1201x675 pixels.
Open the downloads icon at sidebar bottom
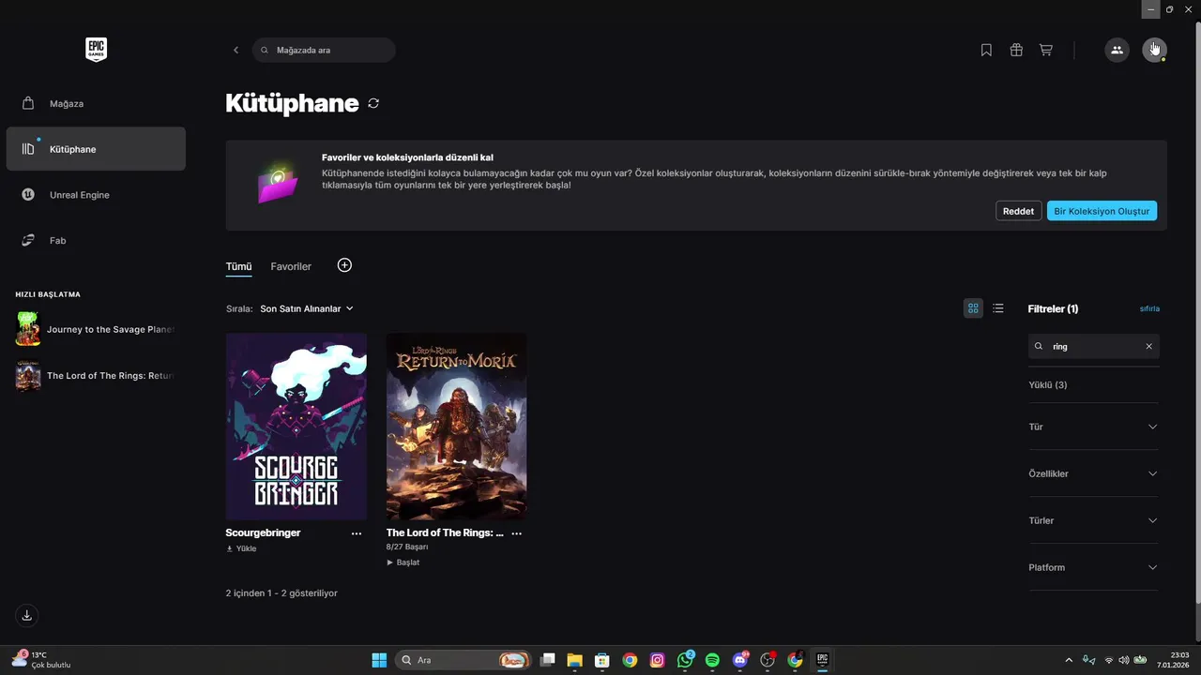[27, 615]
